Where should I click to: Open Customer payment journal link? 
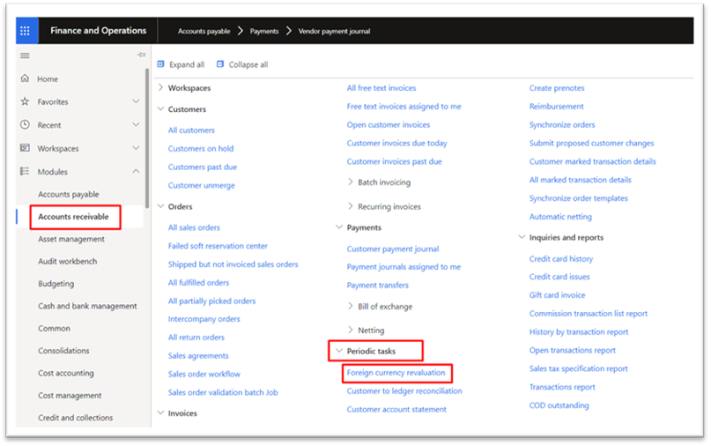pyautogui.click(x=393, y=249)
